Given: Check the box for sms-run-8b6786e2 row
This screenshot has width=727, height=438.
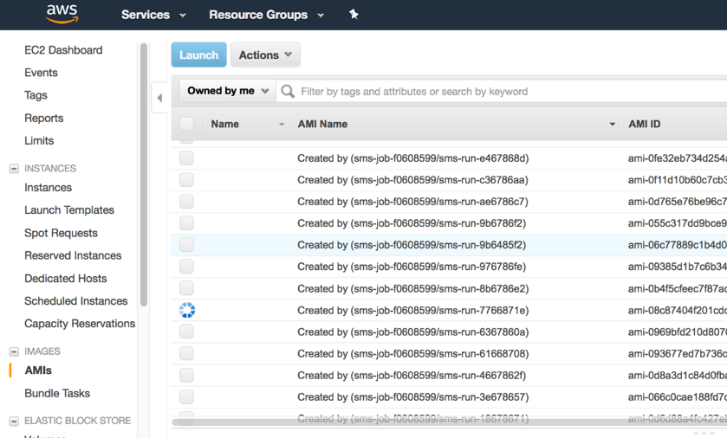Looking at the screenshot, I should tap(186, 288).
